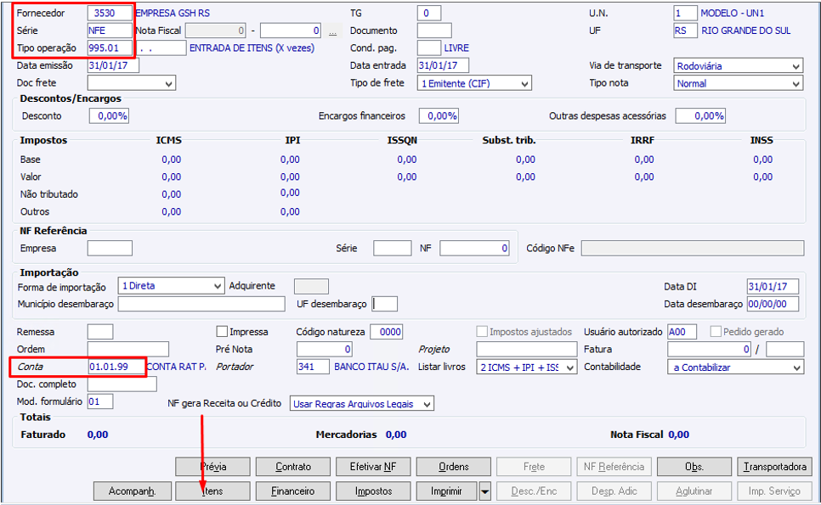
Task: Click the Portador code field 341
Action: (313, 367)
